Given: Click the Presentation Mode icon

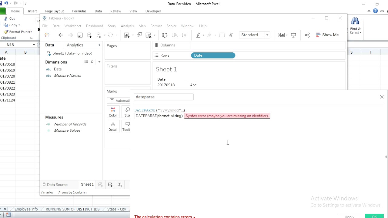Looking at the screenshot, I should [293, 35].
